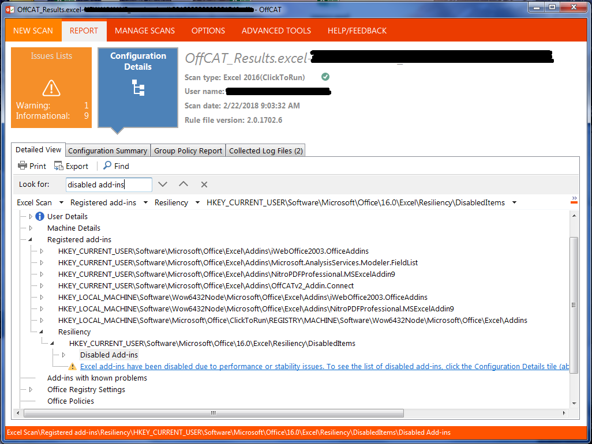Image resolution: width=592 pixels, height=444 pixels.
Task: Collapse the HKEY_CURRENT_USER DisabledItems node
Action: (x=52, y=343)
